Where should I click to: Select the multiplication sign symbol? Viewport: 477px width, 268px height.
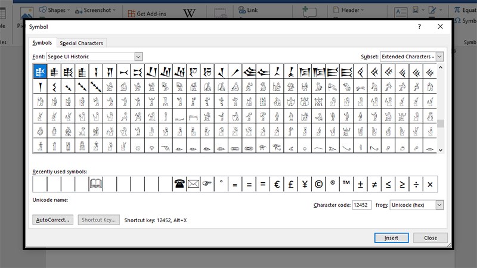click(430, 184)
